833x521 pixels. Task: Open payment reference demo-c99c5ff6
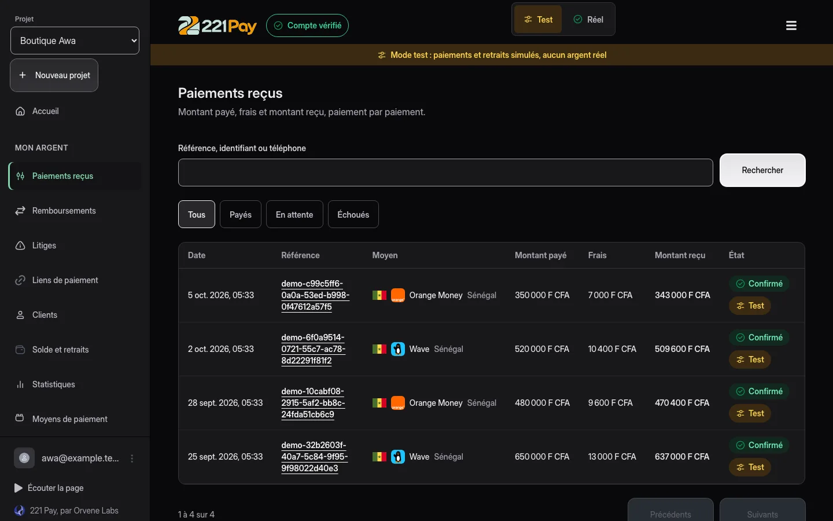[315, 295]
